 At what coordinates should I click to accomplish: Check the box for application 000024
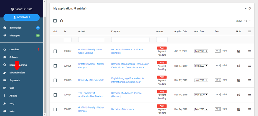55,95
